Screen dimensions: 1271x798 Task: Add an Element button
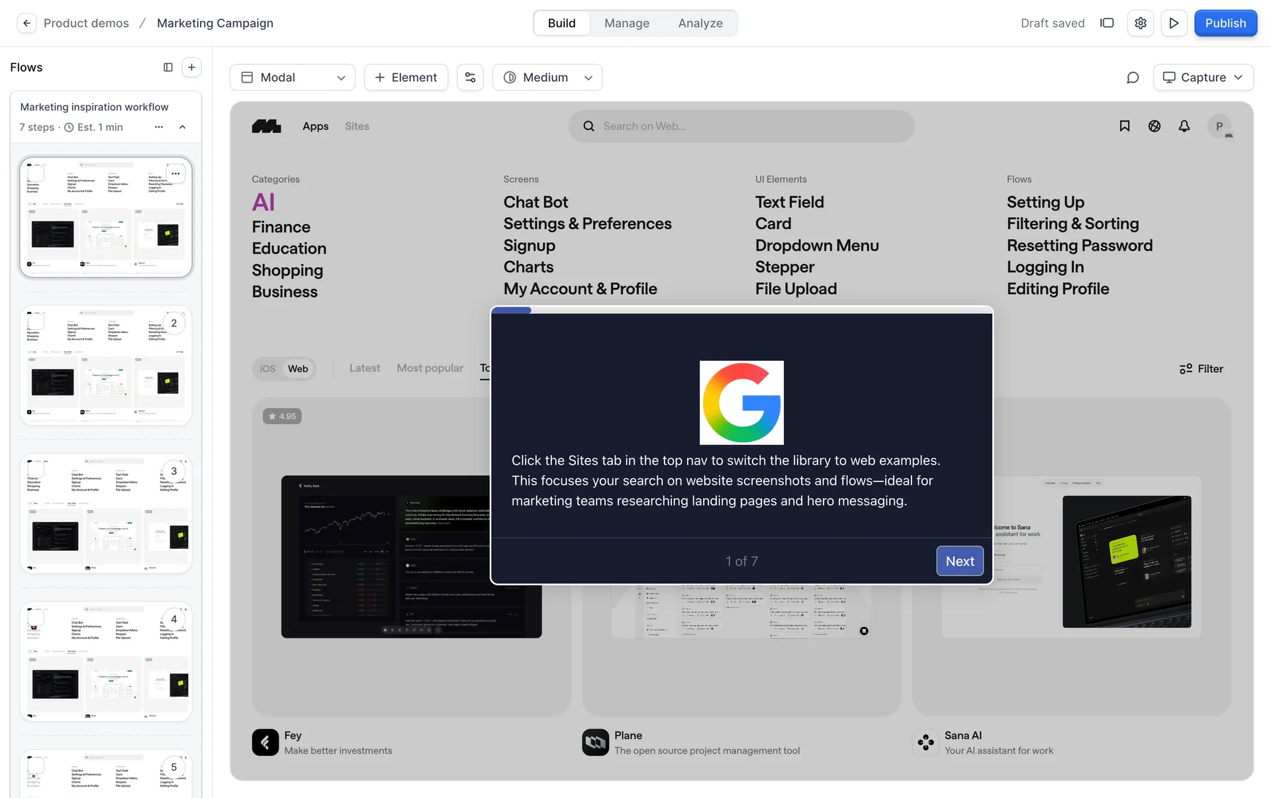406,77
